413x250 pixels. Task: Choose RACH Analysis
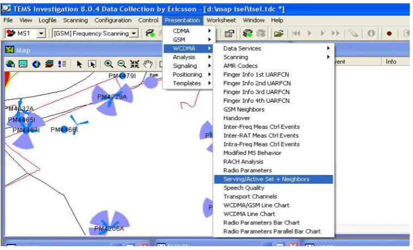point(273,161)
